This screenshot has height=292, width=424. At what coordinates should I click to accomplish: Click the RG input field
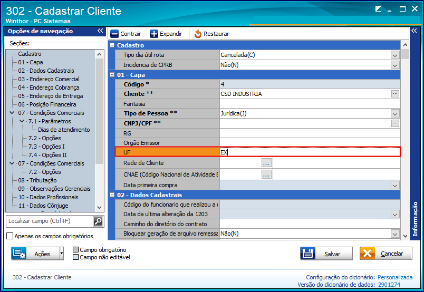pos(310,133)
